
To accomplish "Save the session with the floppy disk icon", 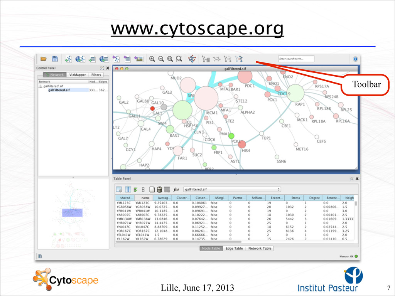I will [x=55, y=59].
